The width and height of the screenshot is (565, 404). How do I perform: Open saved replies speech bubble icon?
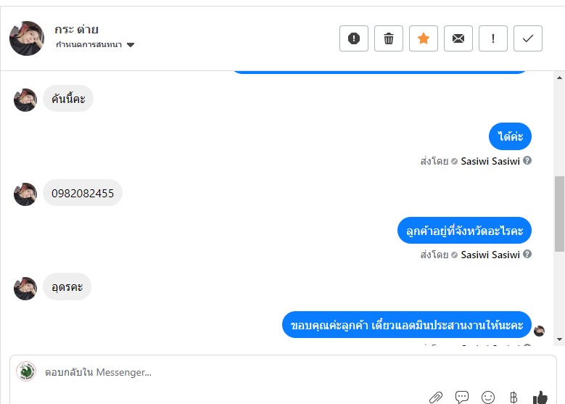click(x=461, y=397)
